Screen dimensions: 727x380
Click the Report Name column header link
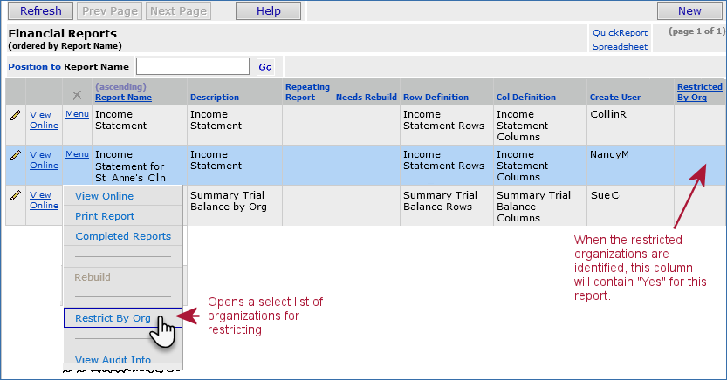pyautogui.click(x=123, y=98)
